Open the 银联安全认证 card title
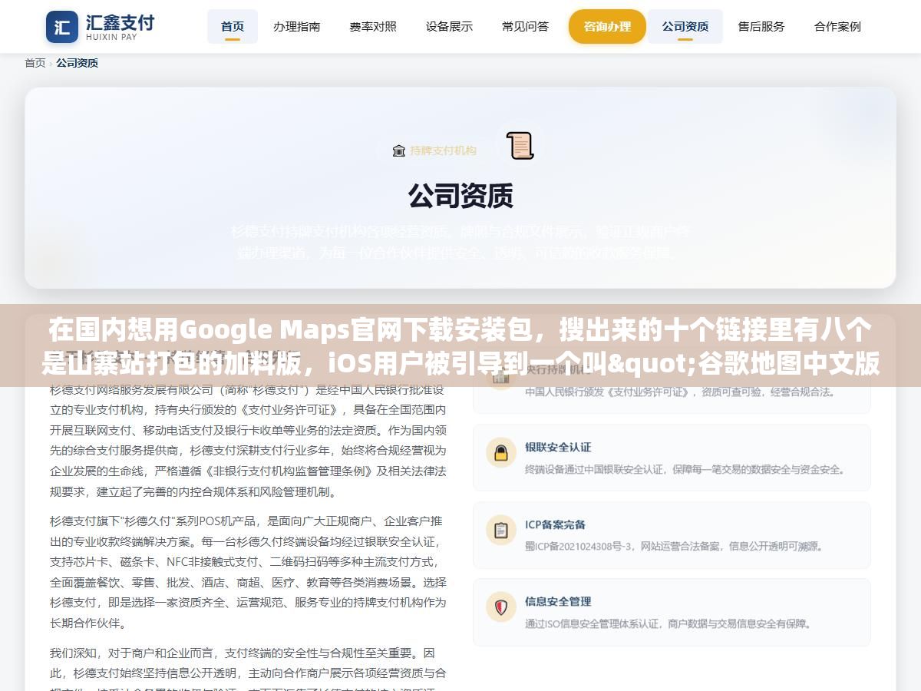This screenshot has width=921, height=691. coord(558,447)
